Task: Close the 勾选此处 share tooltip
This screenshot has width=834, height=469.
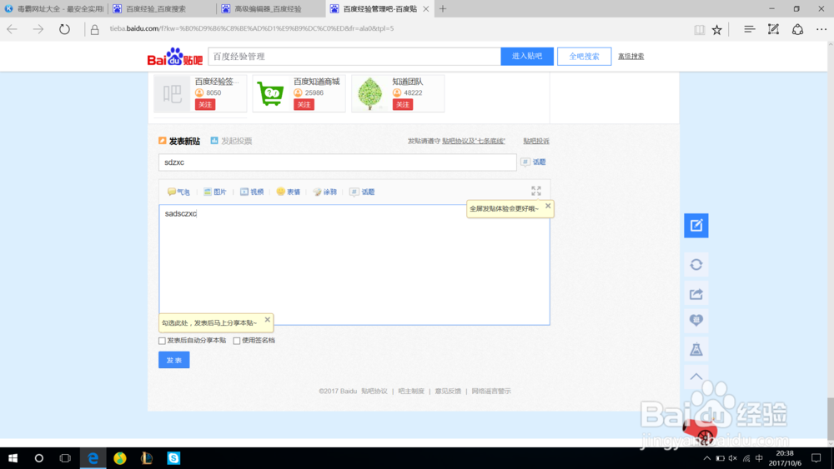Action: coord(268,320)
